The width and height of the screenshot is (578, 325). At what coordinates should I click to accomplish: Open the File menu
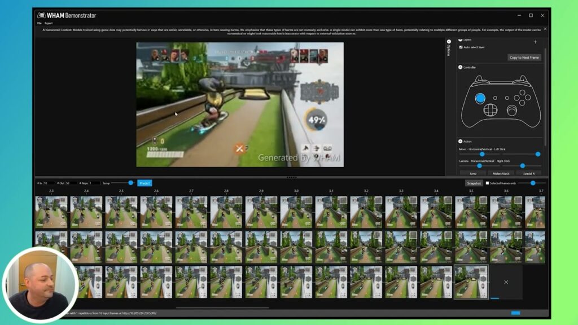click(40, 23)
